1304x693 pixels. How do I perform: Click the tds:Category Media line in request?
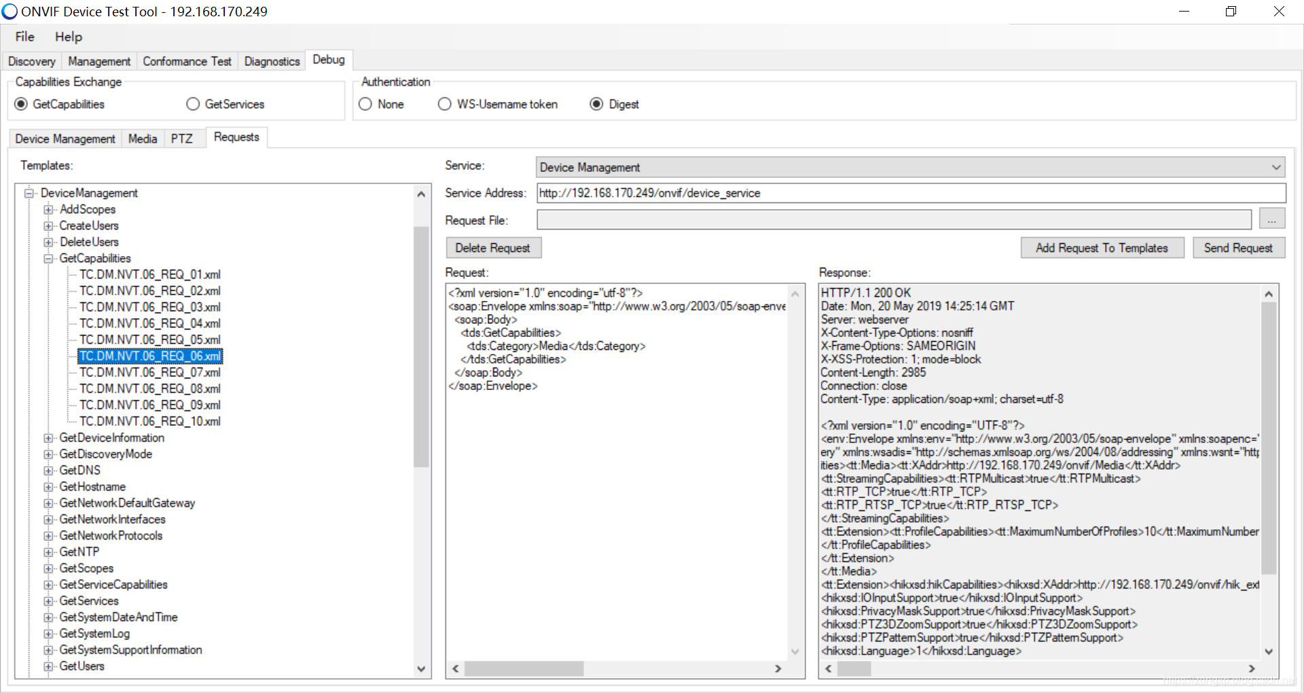pyautogui.click(x=556, y=346)
